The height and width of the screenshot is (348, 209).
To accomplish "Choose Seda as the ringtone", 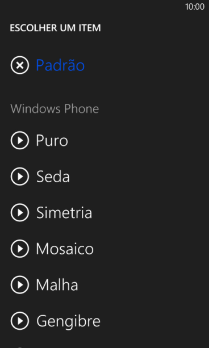I will tap(53, 177).
